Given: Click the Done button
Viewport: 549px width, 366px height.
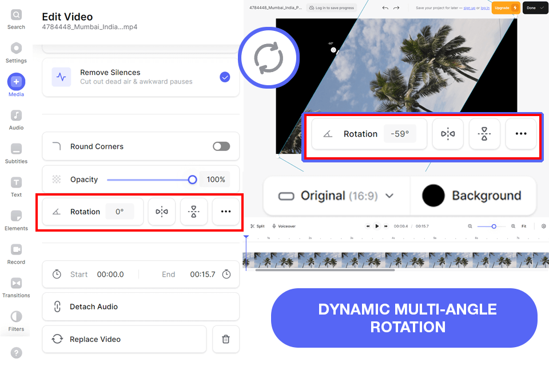Looking at the screenshot, I should [x=535, y=7].
